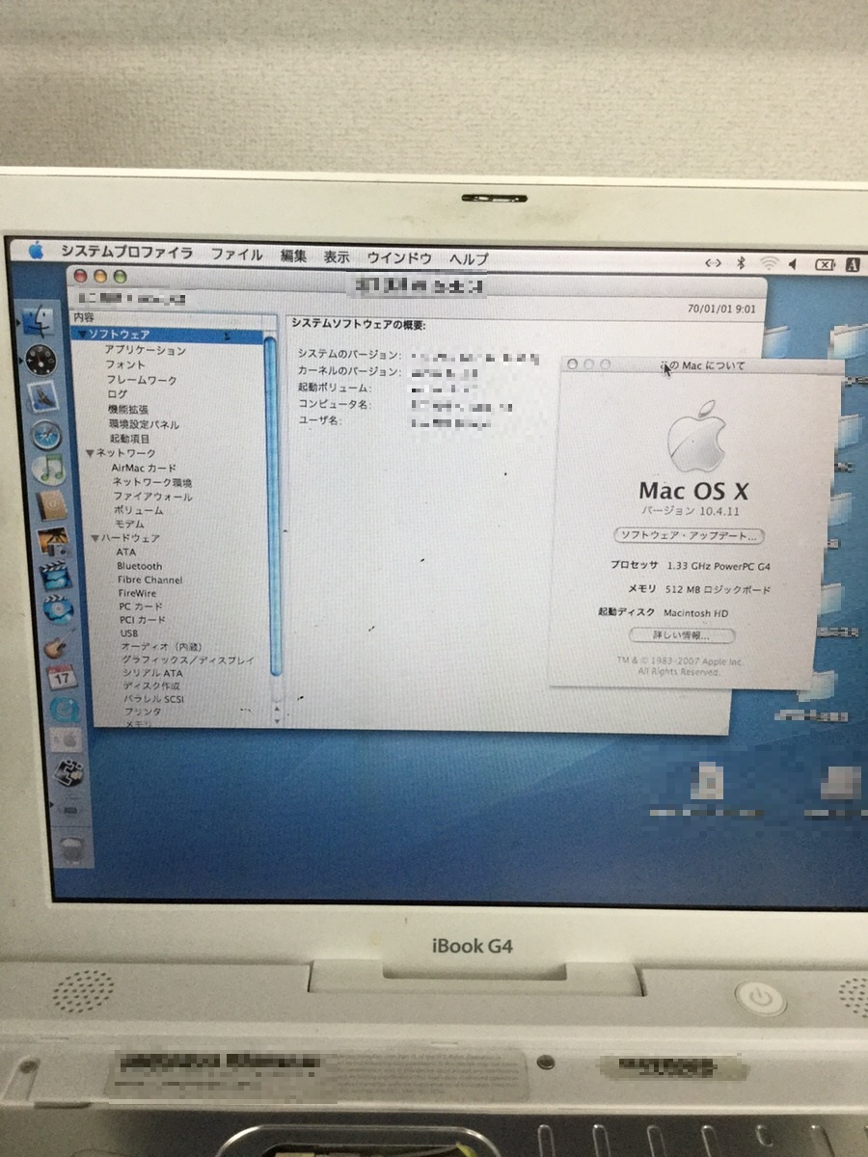
Task: Open Address Book from the dock
Action: [50, 505]
